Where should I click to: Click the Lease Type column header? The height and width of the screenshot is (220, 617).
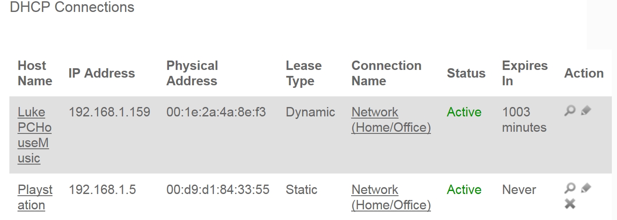point(303,73)
